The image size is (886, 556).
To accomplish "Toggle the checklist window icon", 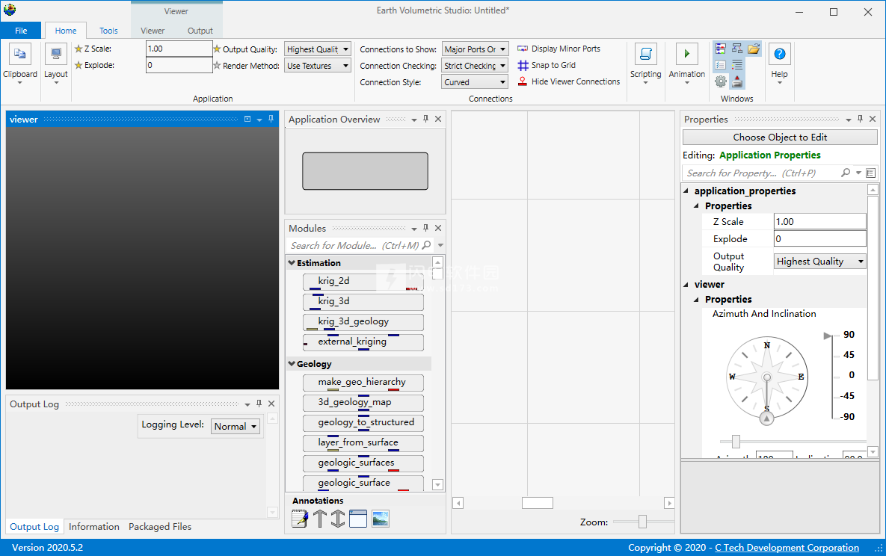I will click(721, 66).
